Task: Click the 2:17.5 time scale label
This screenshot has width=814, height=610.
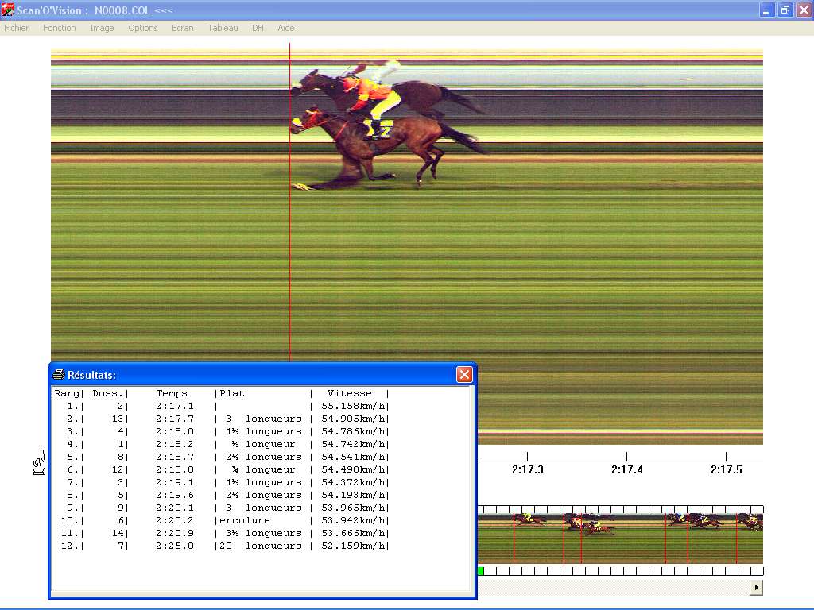Action: pyautogui.click(x=726, y=469)
